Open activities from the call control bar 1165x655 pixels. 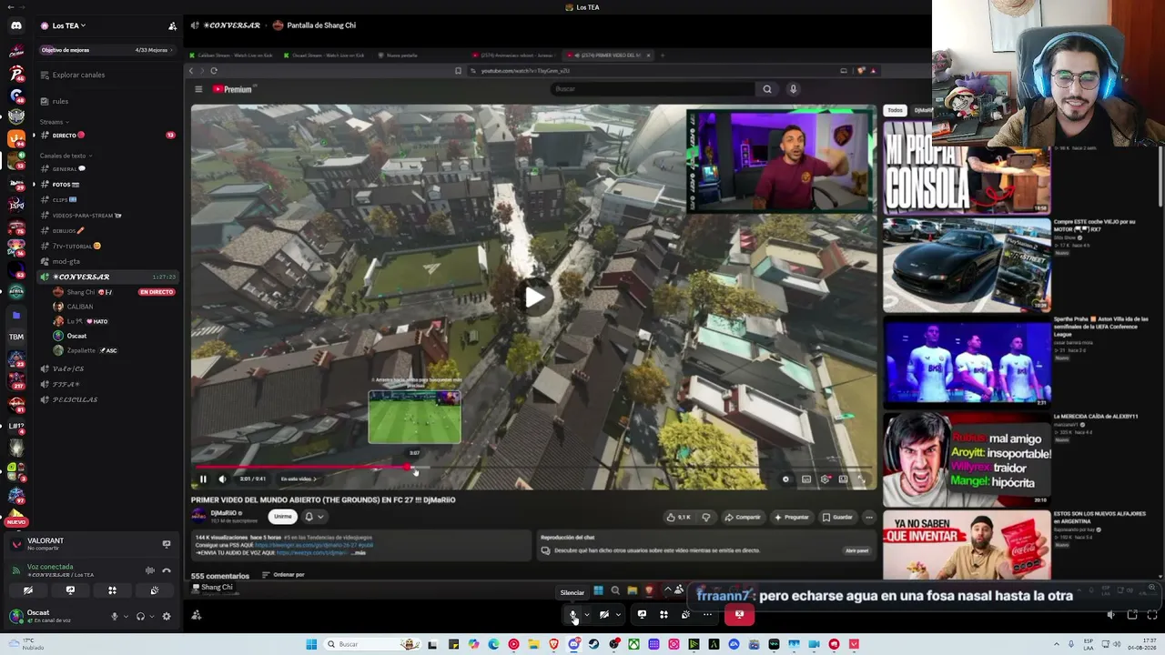coord(664,614)
